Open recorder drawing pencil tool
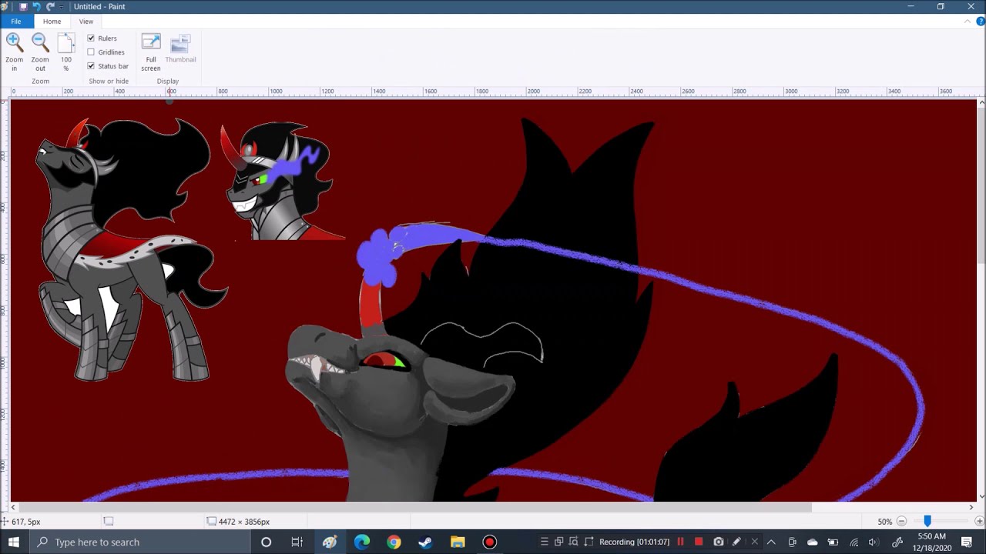Viewport: 986px width, 554px height. [736, 542]
